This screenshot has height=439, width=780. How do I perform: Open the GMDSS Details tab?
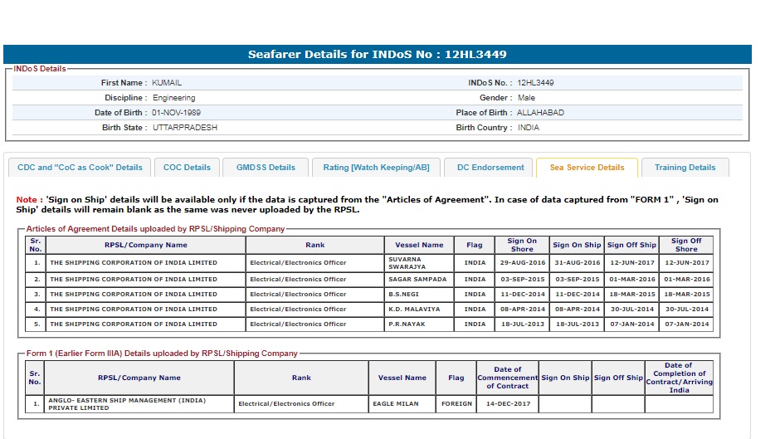coord(266,168)
